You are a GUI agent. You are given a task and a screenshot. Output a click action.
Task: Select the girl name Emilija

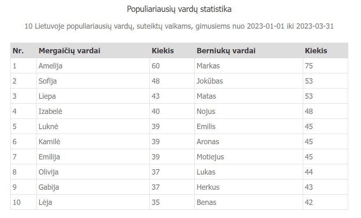49,157
